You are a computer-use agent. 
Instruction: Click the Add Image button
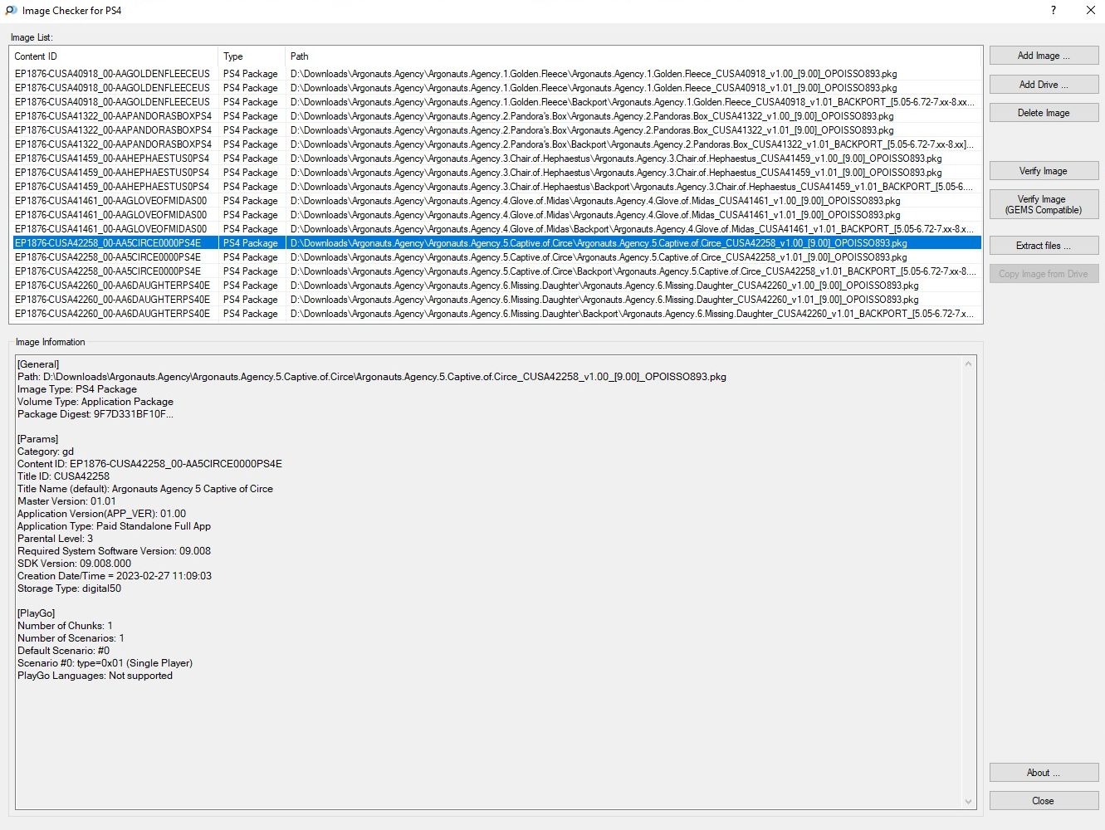click(x=1044, y=56)
